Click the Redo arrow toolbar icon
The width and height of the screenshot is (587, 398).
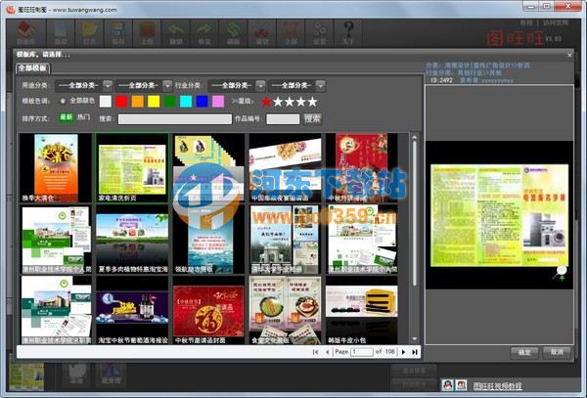point(204,33)
